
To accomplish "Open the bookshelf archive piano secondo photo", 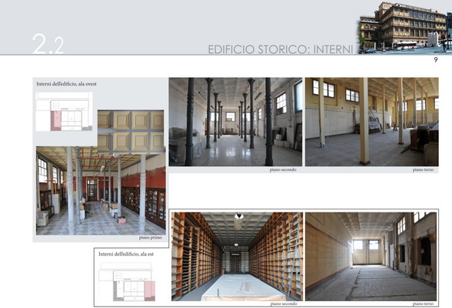I will pos(237,256).
